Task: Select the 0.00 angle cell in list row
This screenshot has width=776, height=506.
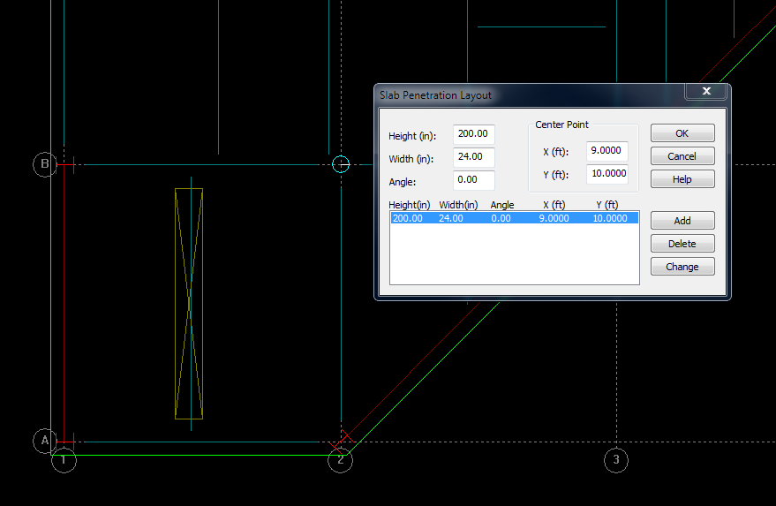Action: (501, 218)
